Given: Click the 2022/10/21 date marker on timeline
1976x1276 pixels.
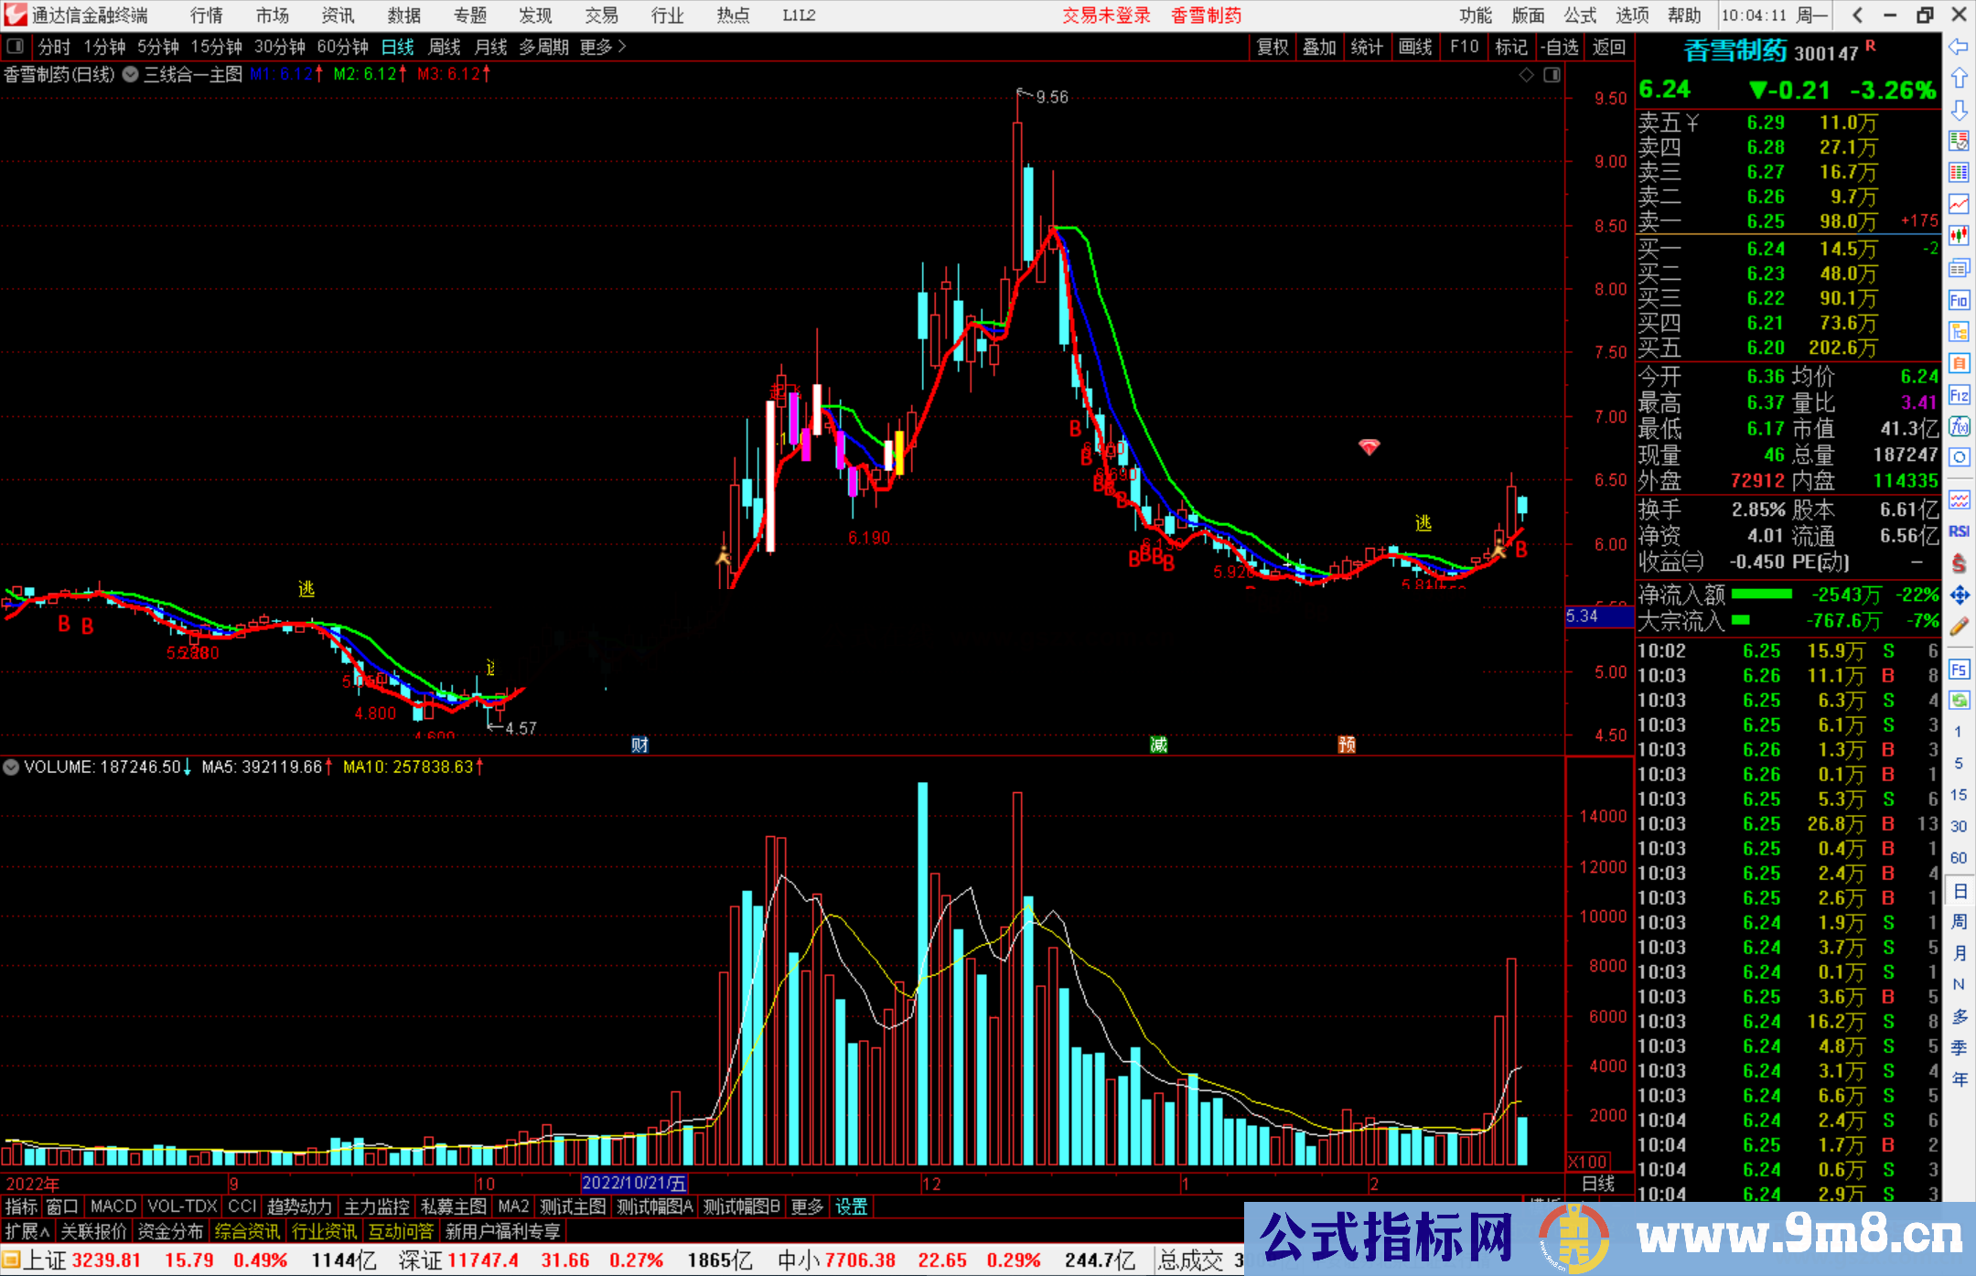Looking at the screenshot, I should 634,1184.
